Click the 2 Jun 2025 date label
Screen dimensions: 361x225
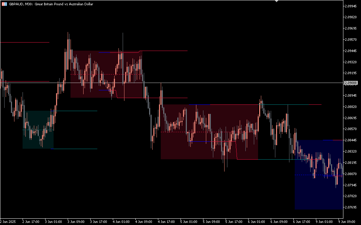[x=7, y=222]
